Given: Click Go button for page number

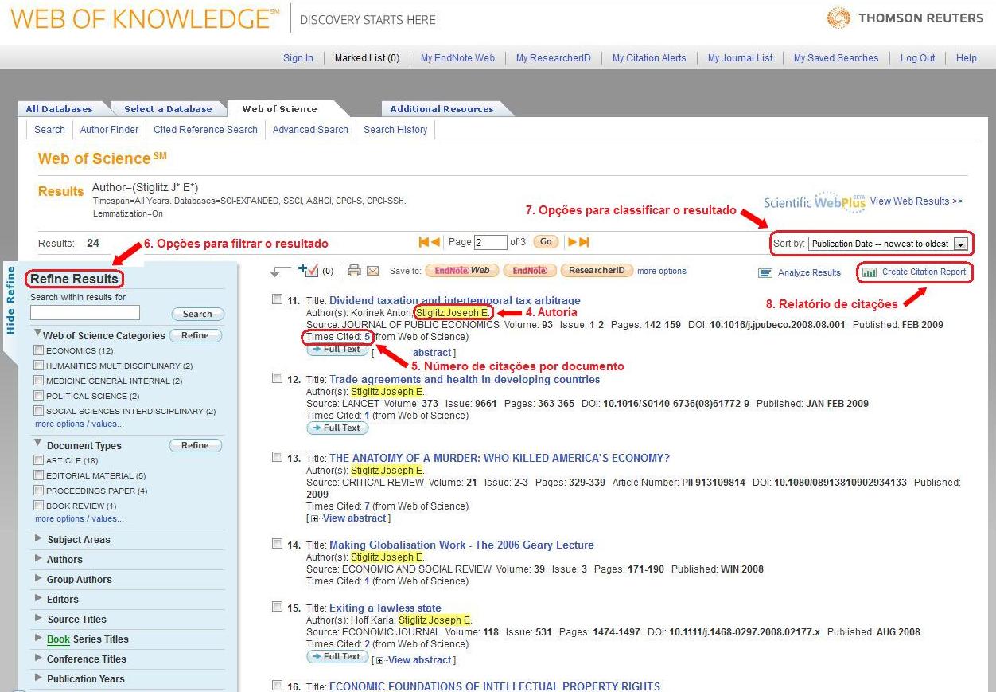Looking at the screenshot, I should click(546, 242).
